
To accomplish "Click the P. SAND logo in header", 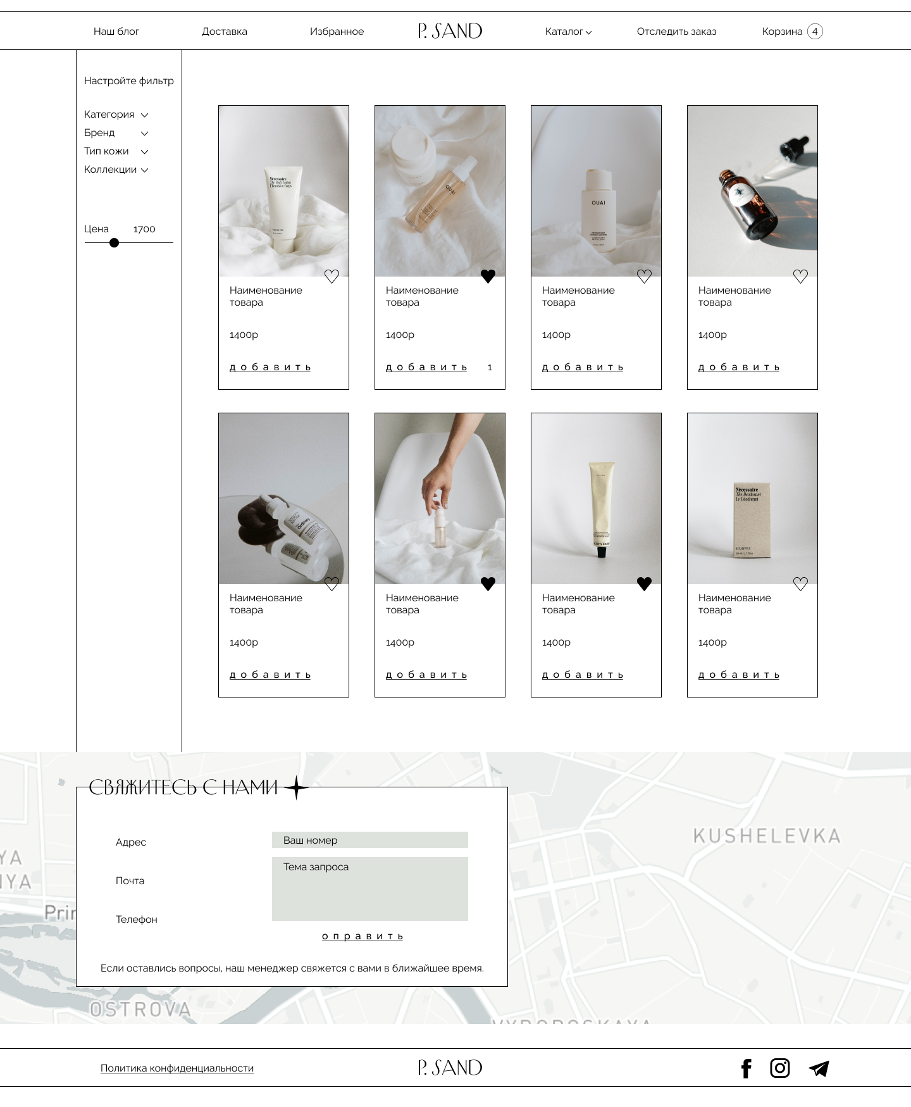I will point(450,31).
